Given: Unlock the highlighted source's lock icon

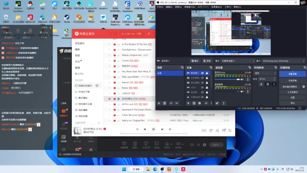Looking at the screenshot, I should 207,73.
